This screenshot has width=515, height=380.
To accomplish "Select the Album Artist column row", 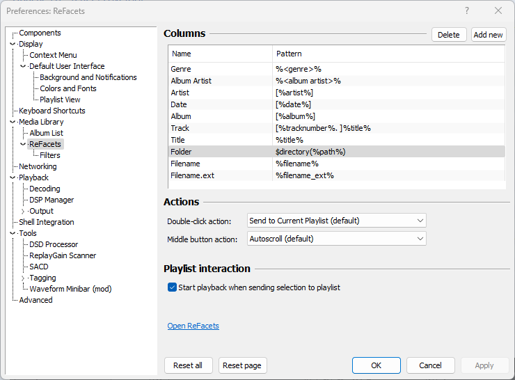I will pyautogui.click(x=337, y=81).
